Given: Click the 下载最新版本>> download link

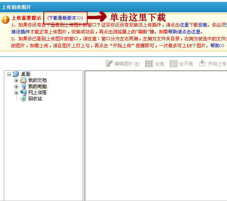Looking at the screenshot, I should [65, 18].
